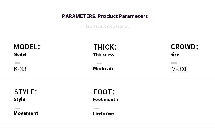The height and width of the screenshot is (136, 215).
Task: Click the gray dash above K-33
Action: (x=17, y=63)
